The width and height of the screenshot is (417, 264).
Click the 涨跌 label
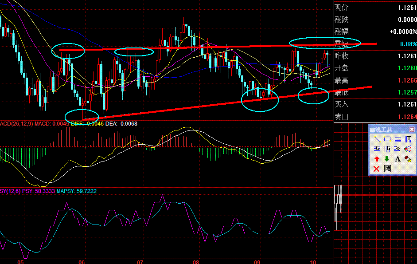pos(342,20)
